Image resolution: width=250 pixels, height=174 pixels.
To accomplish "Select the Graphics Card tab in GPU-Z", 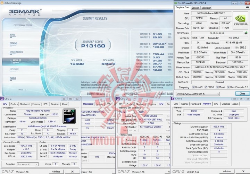I will tap(182, 8).
